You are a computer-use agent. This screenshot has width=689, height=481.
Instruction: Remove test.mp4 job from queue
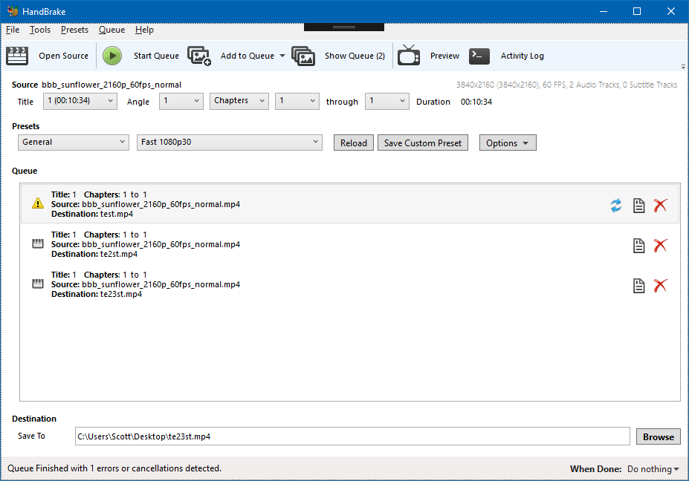point(660,205)
